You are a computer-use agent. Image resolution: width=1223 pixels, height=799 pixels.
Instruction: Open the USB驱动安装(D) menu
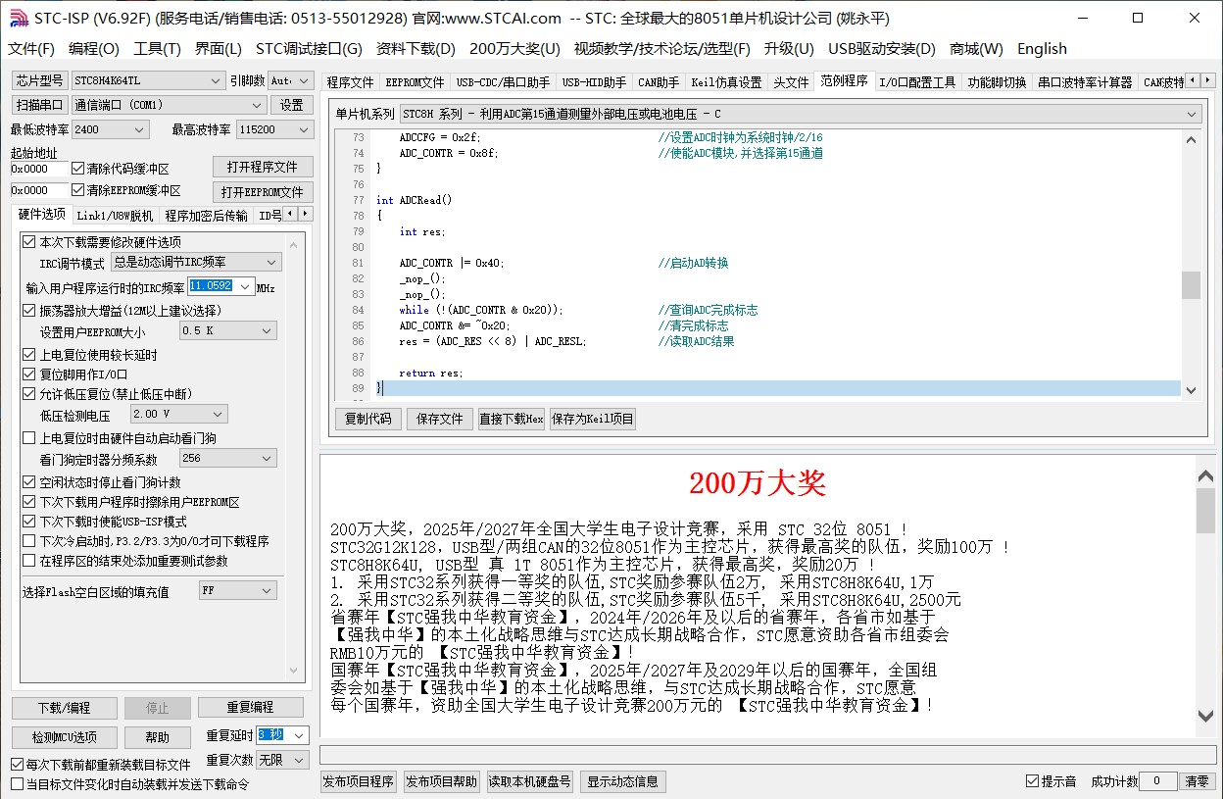point(882,49)
